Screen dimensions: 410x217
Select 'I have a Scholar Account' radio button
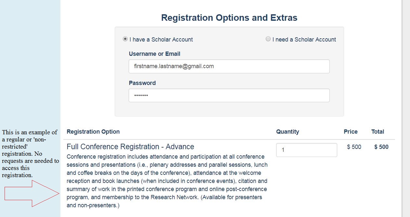point(125,39)
